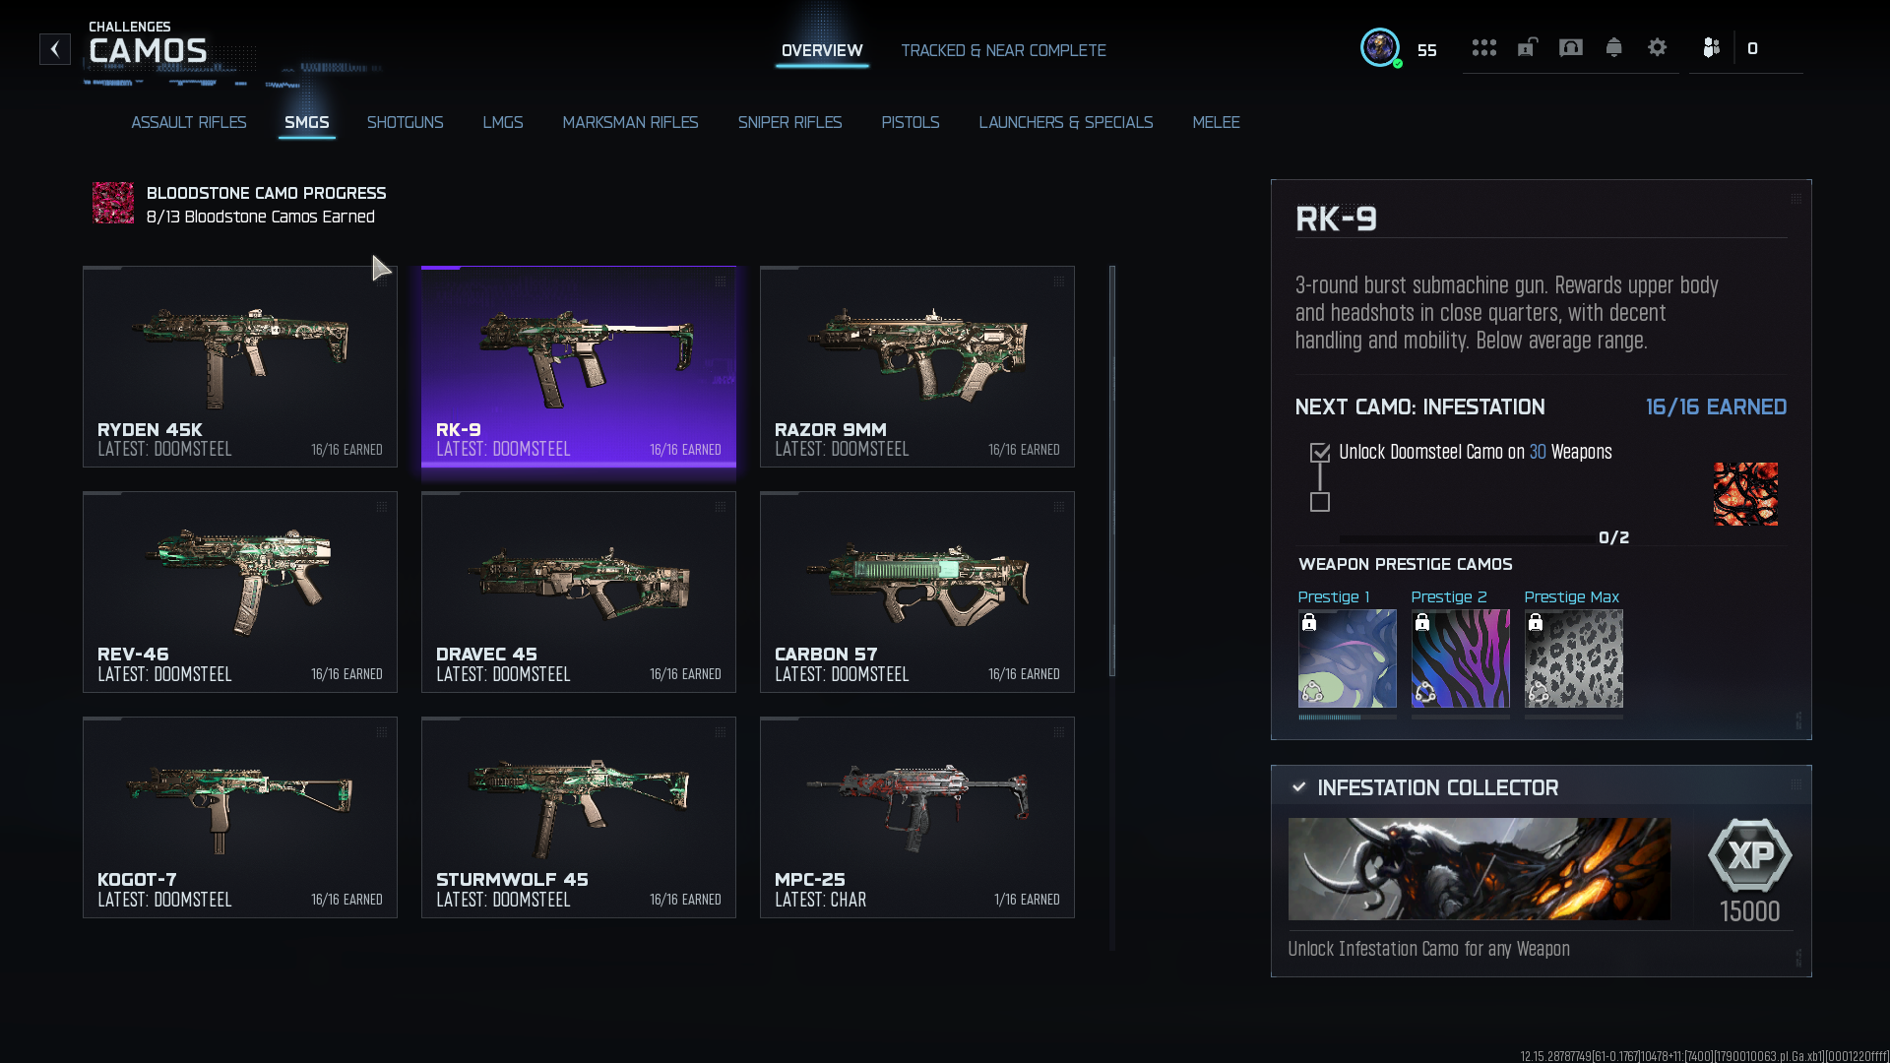This screenshot has height=1063, width=1890.
Task: Select the Assault Rifles category
Action: tap(189, 122)
